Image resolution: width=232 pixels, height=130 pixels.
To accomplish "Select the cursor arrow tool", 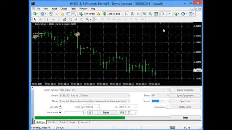I will pyautogui.click(x=35, y=19).
